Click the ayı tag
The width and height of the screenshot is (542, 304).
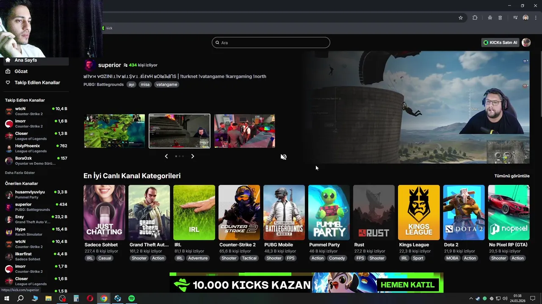131,84
